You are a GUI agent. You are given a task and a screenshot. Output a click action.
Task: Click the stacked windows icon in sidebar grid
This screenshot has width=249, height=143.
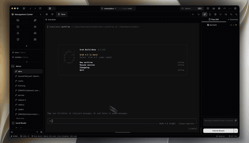click(35, 20)
